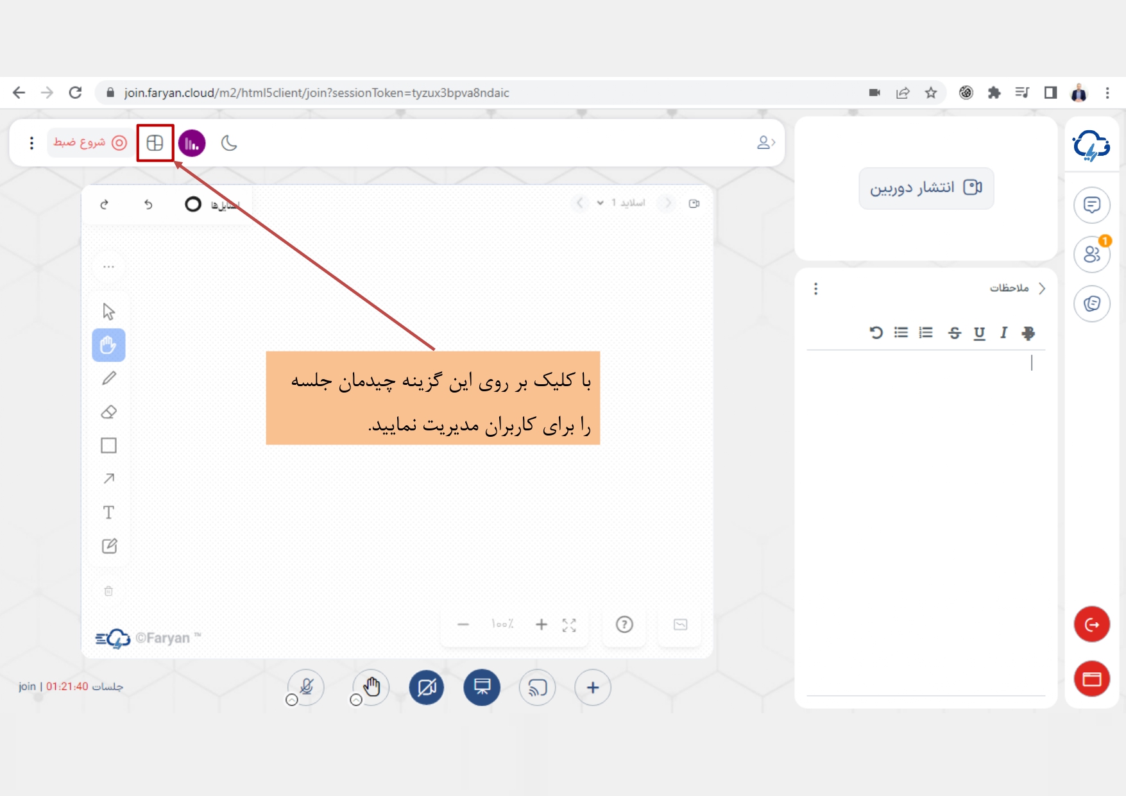
Task: Open the top bar three-dot options menu
Action: point(31,143)
